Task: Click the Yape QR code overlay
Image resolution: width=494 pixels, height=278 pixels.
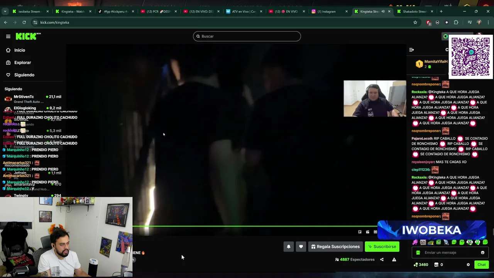Action: 470,57
